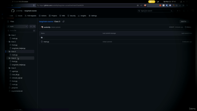Open chat_db.py in Class 5

[16, 75]
